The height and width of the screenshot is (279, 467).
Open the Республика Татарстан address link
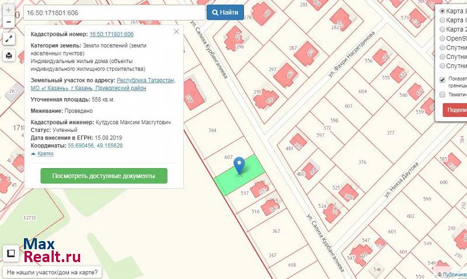pos(146,81)
